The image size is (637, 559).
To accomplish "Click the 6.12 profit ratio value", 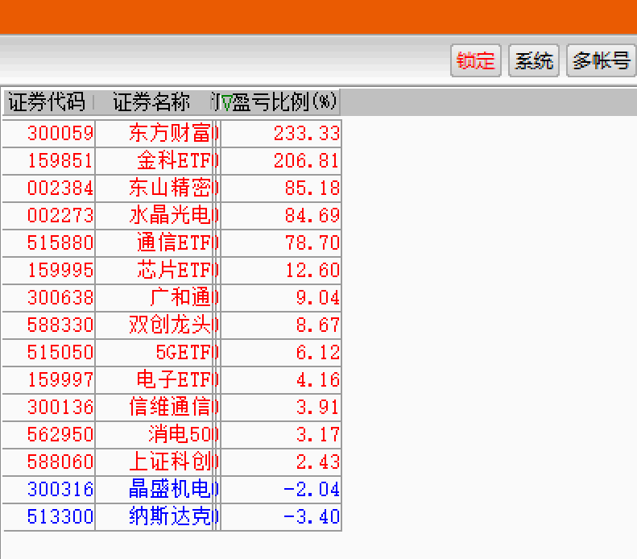I will (x=318, y=352).
